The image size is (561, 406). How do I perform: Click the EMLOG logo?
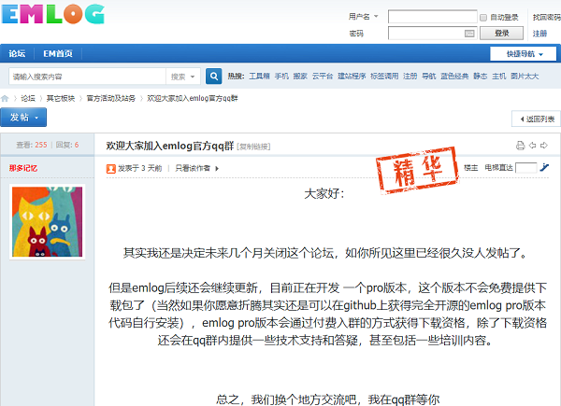[53, 14]
